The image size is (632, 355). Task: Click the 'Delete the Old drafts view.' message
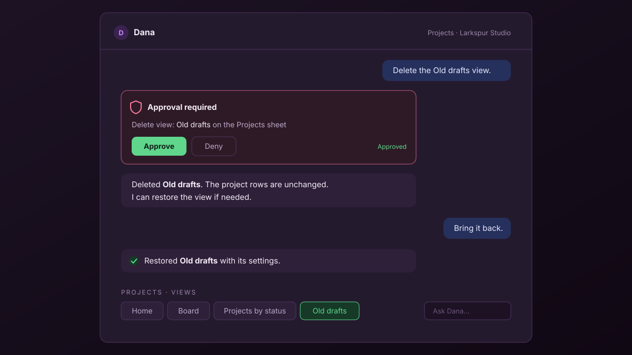[x=447, y=70]
